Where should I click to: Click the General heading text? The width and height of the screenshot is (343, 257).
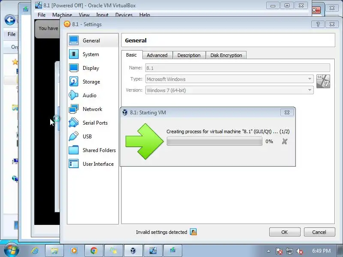click(x=135, y=40)
